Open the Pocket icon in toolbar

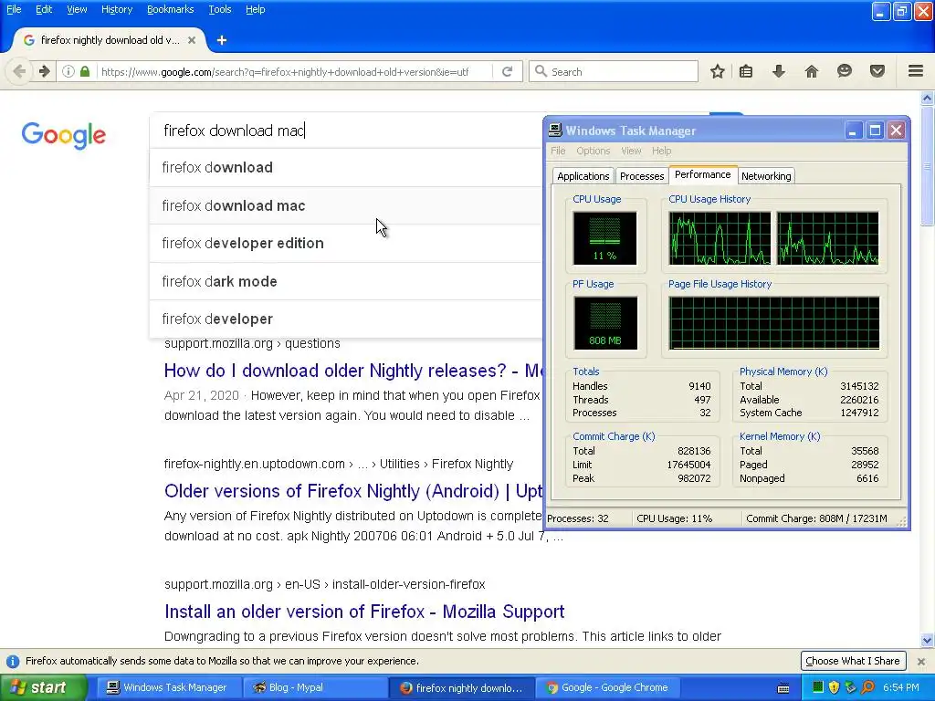coord(877,71)
